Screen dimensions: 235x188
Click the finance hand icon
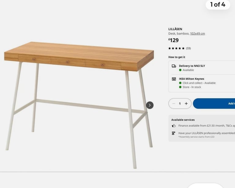(x=173, y=126)
